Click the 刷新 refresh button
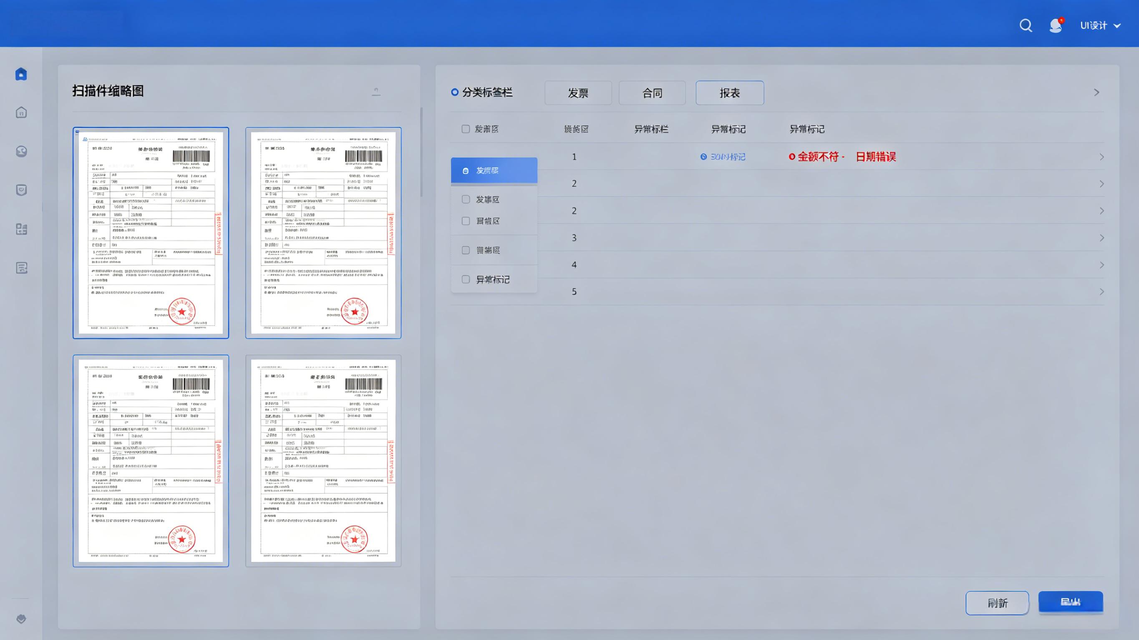This screenshot has width=1139, height=640. [x=997, y=603]
